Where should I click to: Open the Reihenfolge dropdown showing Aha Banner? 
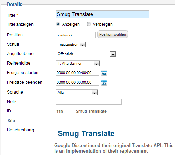pos(78,64)
